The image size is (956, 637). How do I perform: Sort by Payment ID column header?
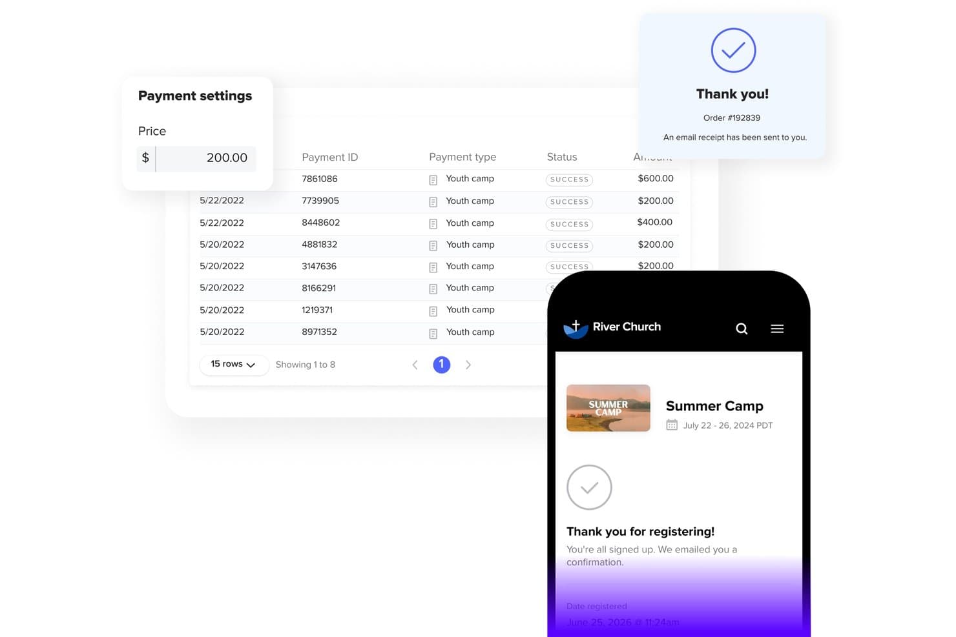329,157
